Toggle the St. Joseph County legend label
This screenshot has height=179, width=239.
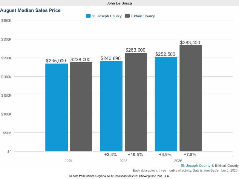click(107, 16)
